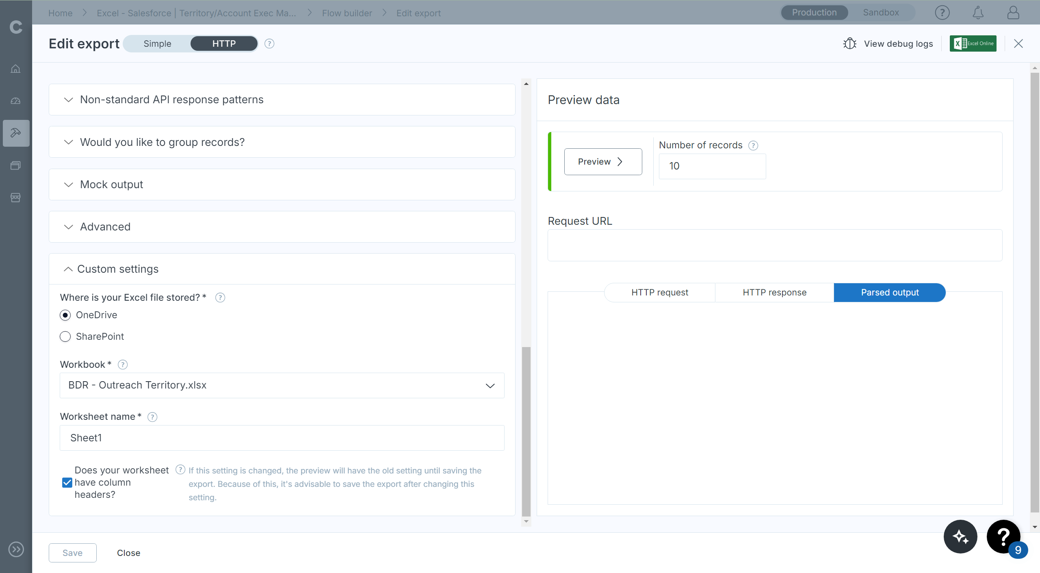
Task: Open the HTTP response tab
Action: pos(774,293)
